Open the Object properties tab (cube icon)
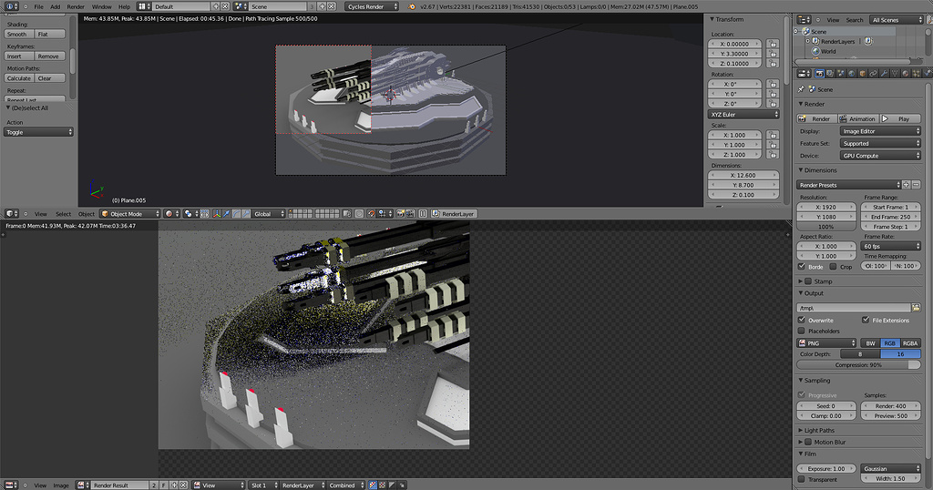Image resolution: width=933 pixels, height=490 pixels. click(x=863, y=73)
